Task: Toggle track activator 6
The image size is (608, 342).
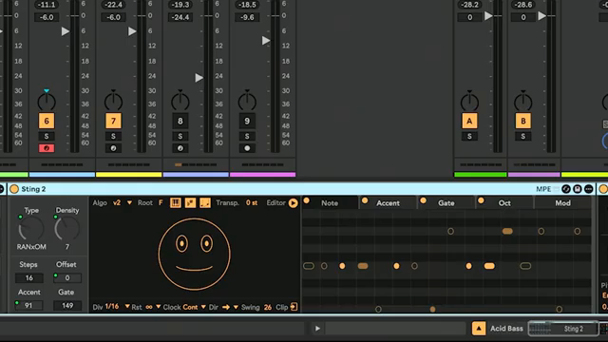Action: [x=47, y=121]
